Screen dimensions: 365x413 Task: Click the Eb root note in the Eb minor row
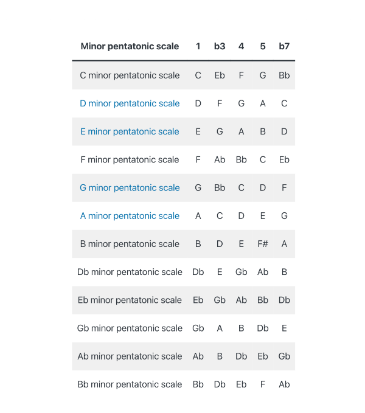(x=198, y=300)
